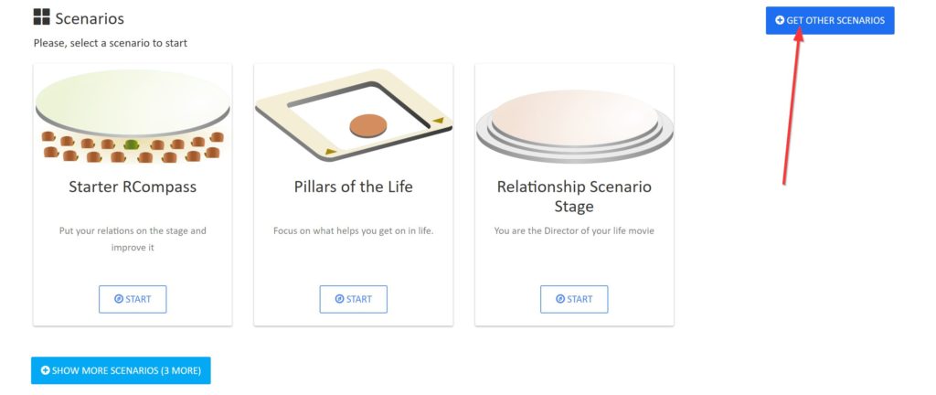Click the orange disc in Pillars illustration

pyautogui.click(x=367, y=125)
